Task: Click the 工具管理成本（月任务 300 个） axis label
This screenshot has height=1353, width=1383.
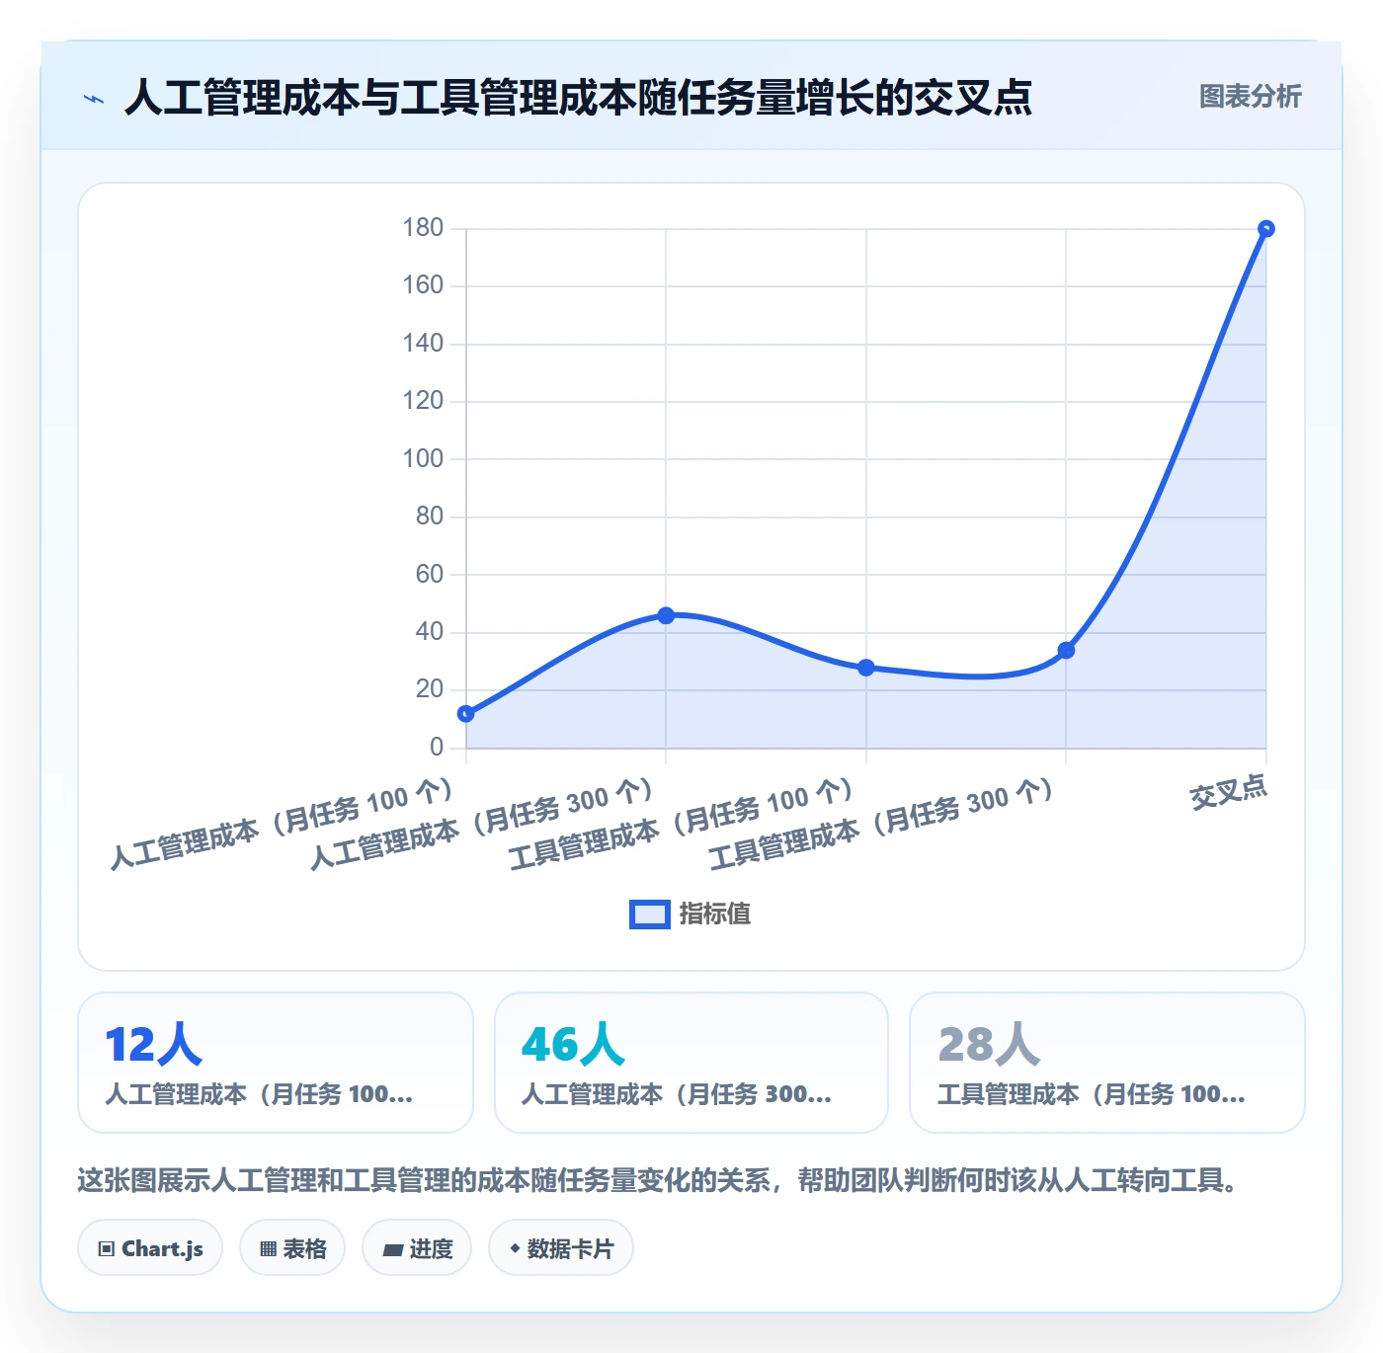Action: pos(883,823)
